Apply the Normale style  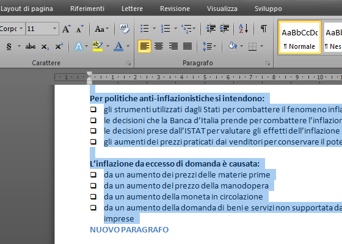299,37
